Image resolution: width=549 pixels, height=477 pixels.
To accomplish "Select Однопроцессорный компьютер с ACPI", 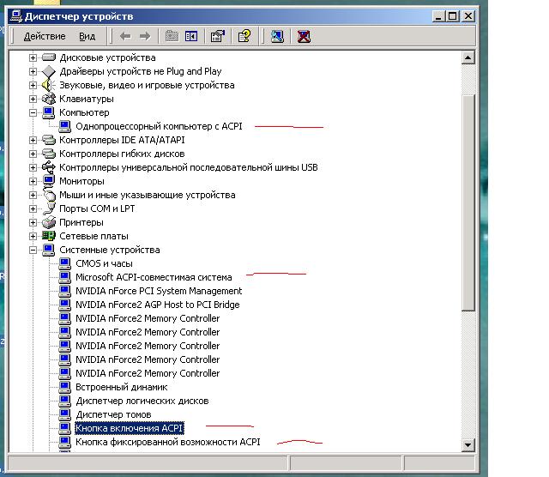I will coord(159,126).
